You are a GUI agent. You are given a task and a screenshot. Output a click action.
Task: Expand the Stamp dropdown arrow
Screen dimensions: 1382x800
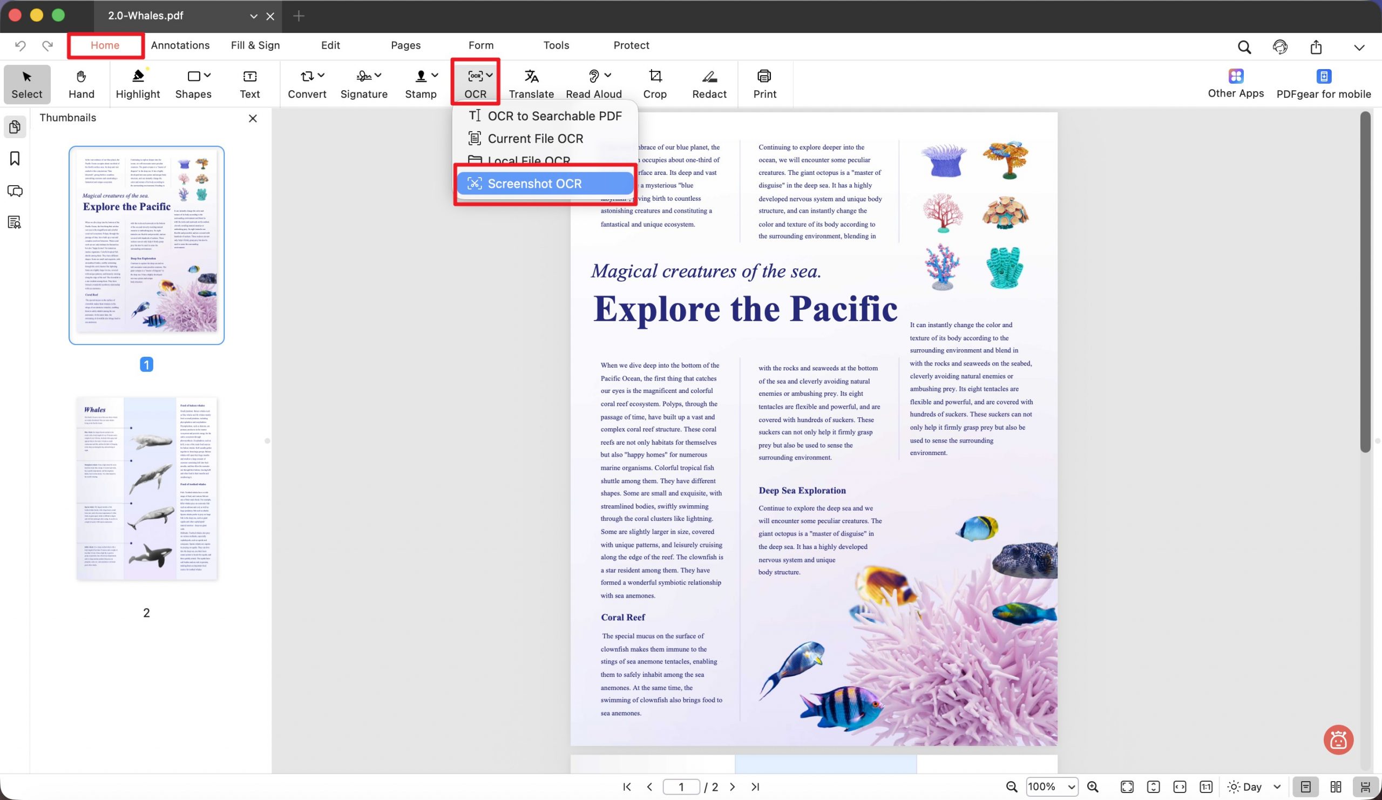(435, 76)
